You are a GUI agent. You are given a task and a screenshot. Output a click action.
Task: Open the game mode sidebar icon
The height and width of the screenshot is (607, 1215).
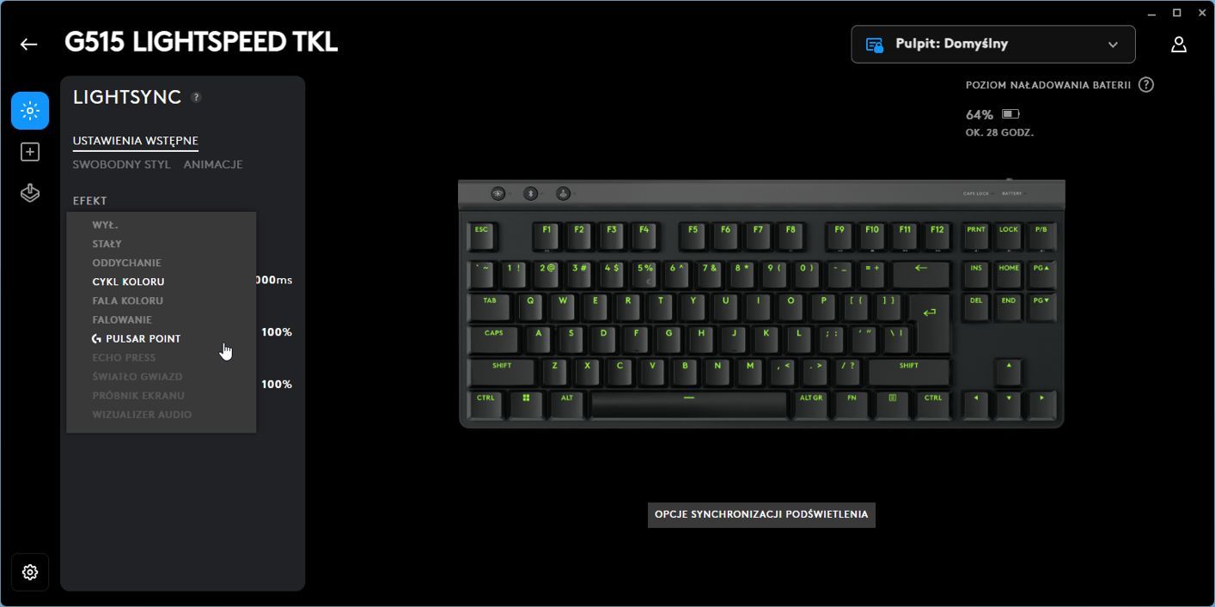[x=30, y=193]
